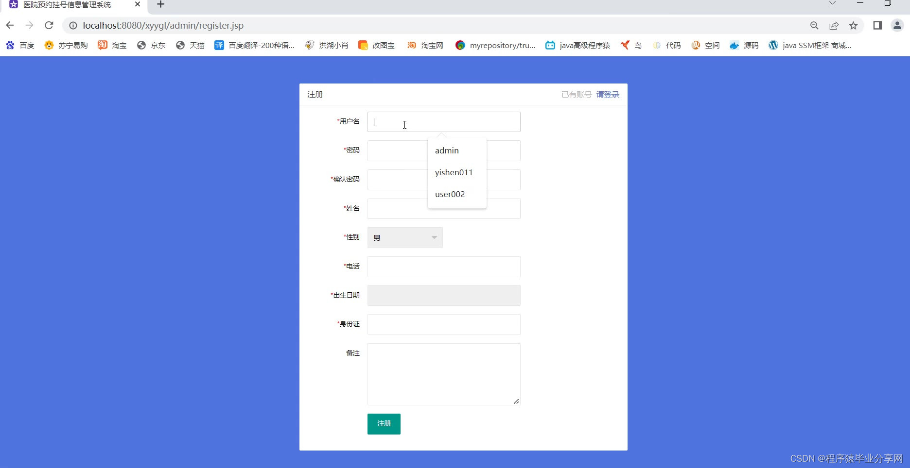Open the 源码 bookmark
Screen dimensions: 910x468
pos(744,45)
